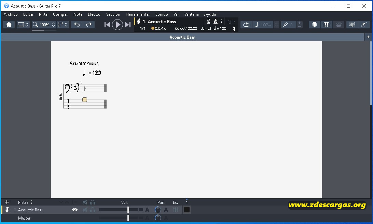Screen dimensions: 373x224
Task: Open the line-in guitar cable icon
Action: (x=364, y=25)
